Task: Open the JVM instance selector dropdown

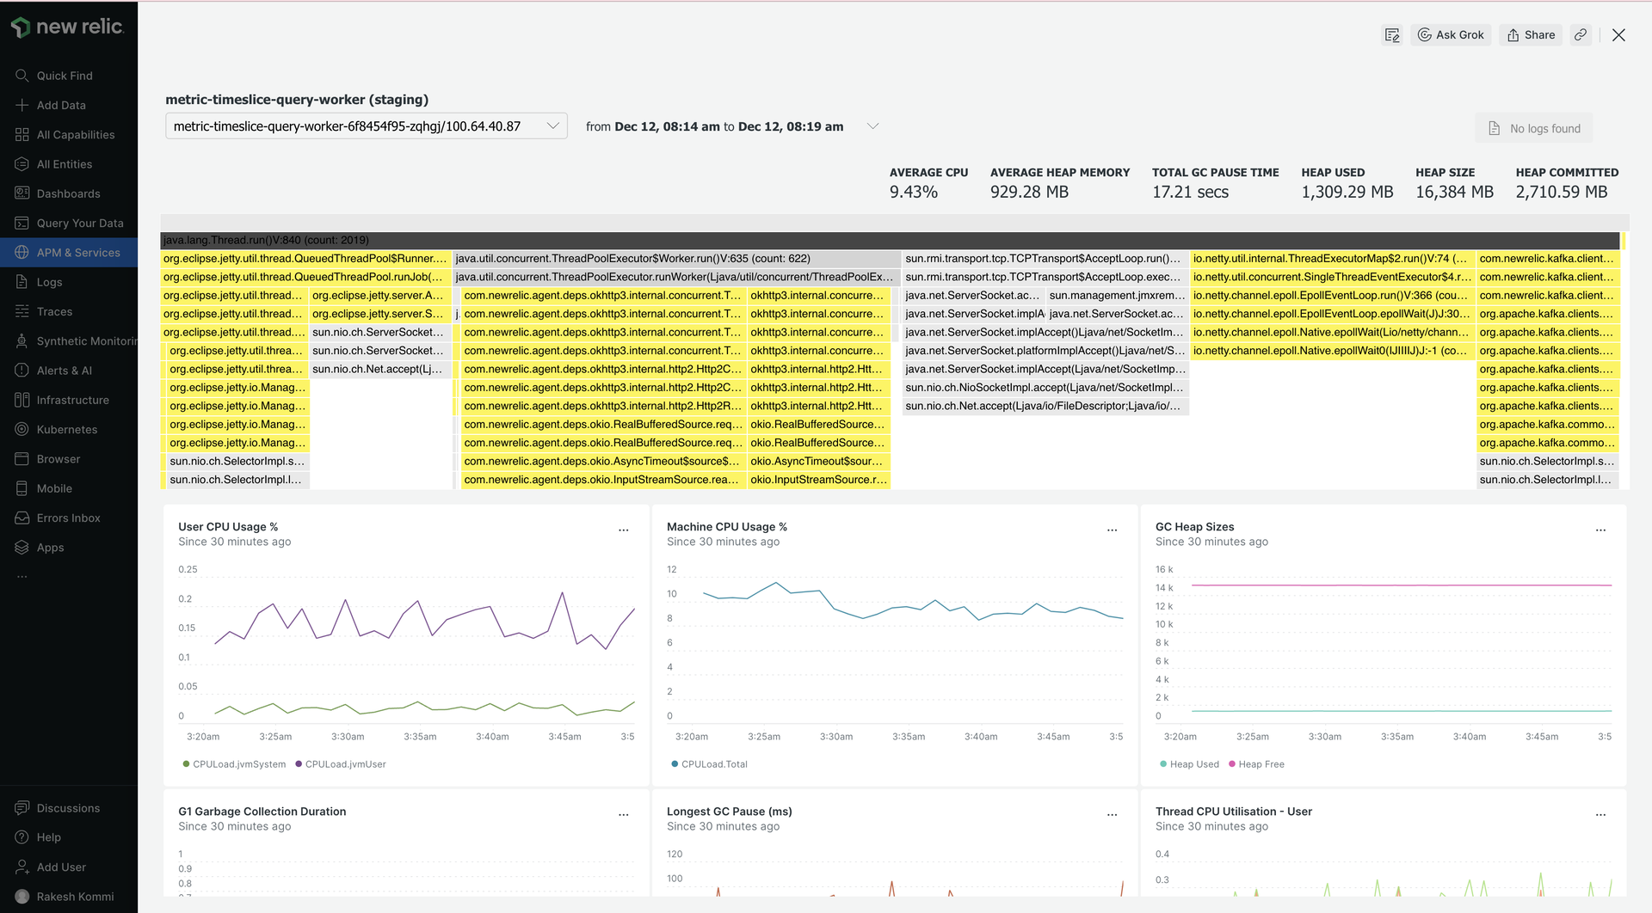Action: 366,126
